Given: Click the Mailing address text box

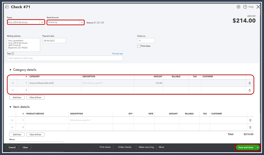Looking at the screenshot, I should pos(24,45).
